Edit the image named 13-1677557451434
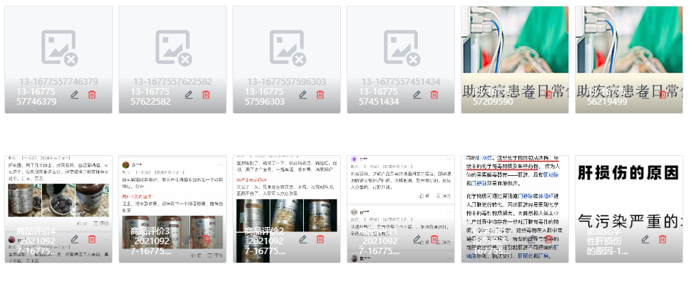 [x=417, y=94]
